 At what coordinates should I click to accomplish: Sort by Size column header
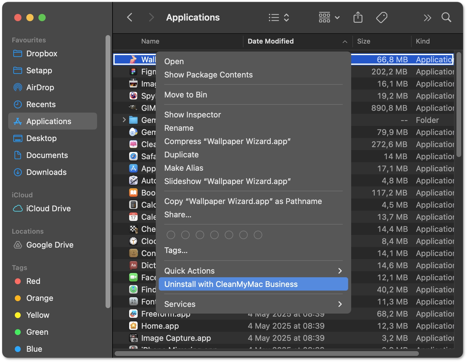pos(382,41)
